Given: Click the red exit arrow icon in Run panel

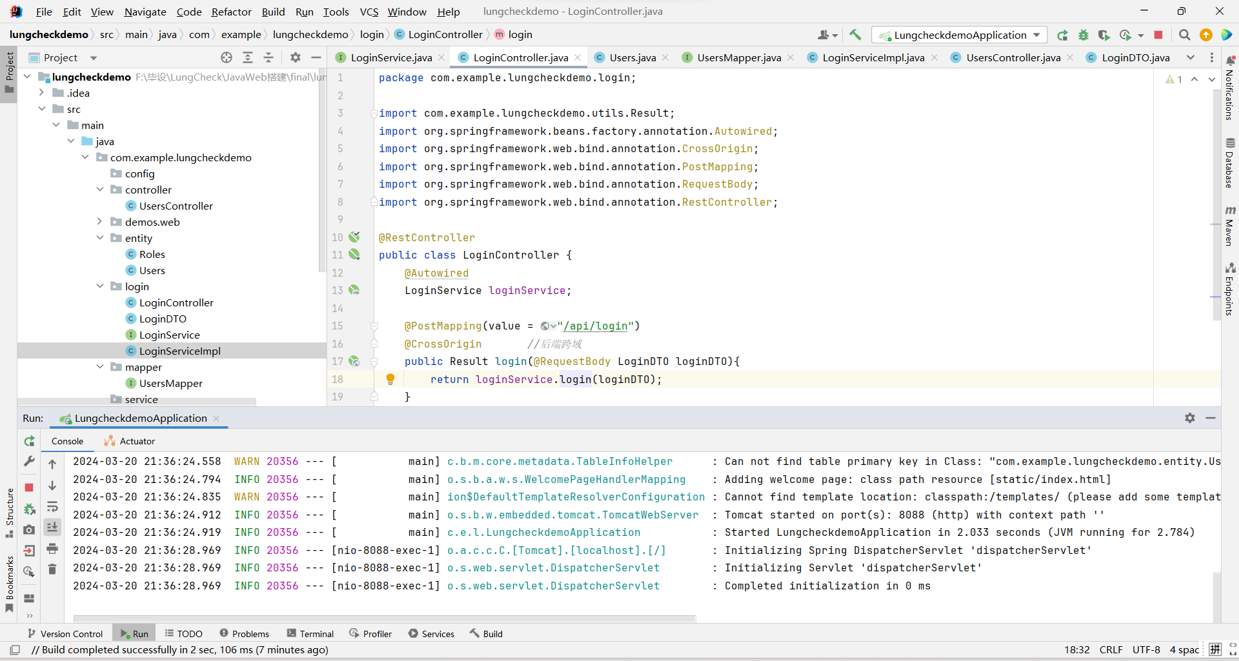Looking at the screenshot, I should coord(29,550).
